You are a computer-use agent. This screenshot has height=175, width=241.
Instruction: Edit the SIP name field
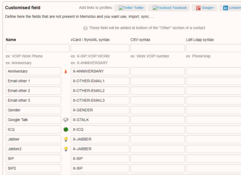click(33, 159)
